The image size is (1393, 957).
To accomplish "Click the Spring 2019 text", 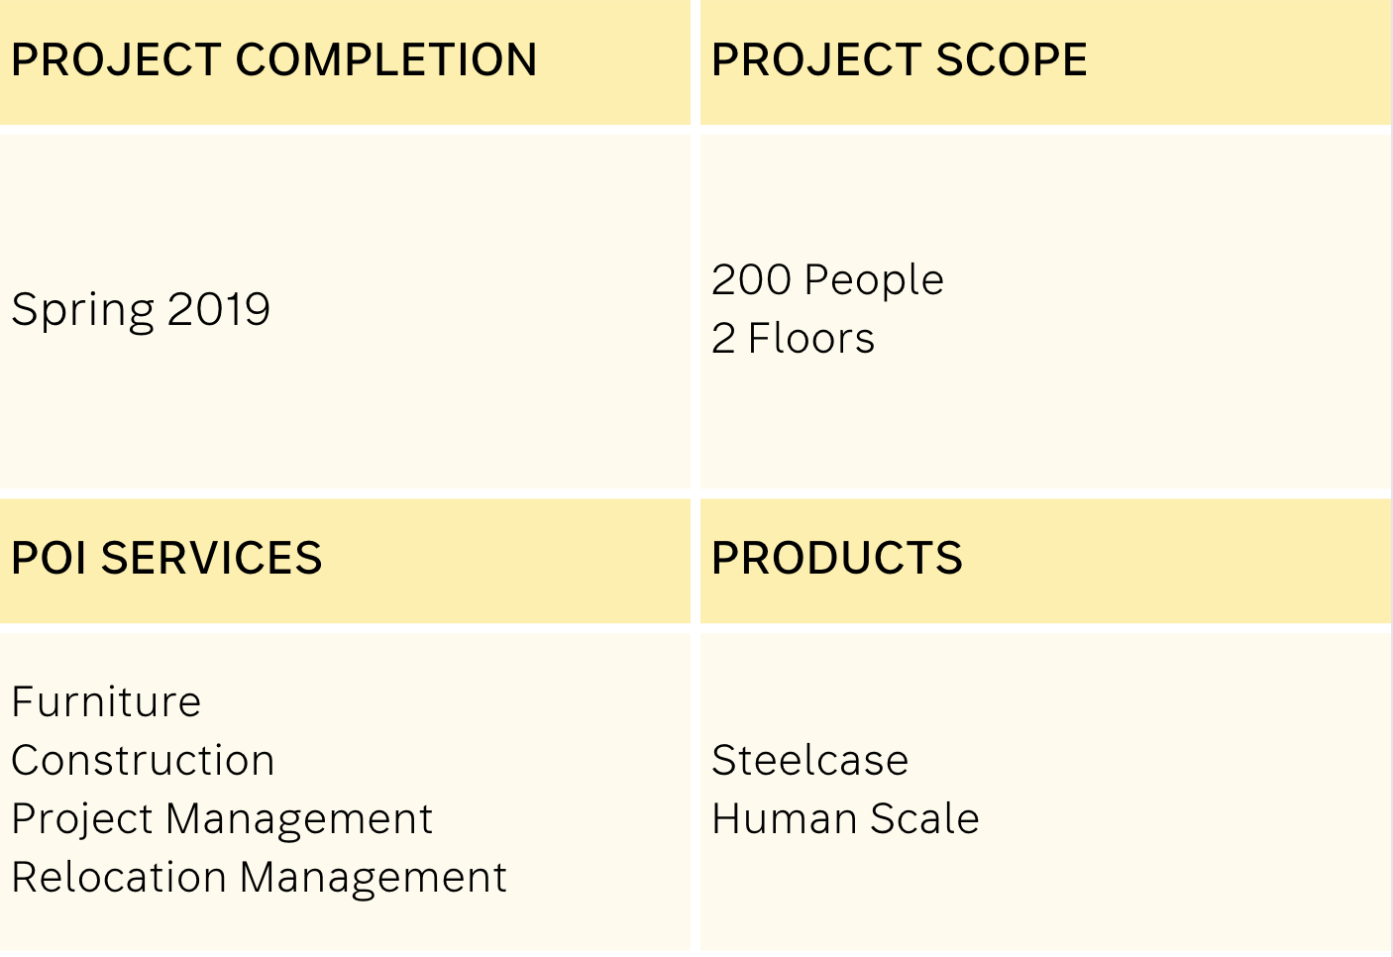I will (141, 311).
